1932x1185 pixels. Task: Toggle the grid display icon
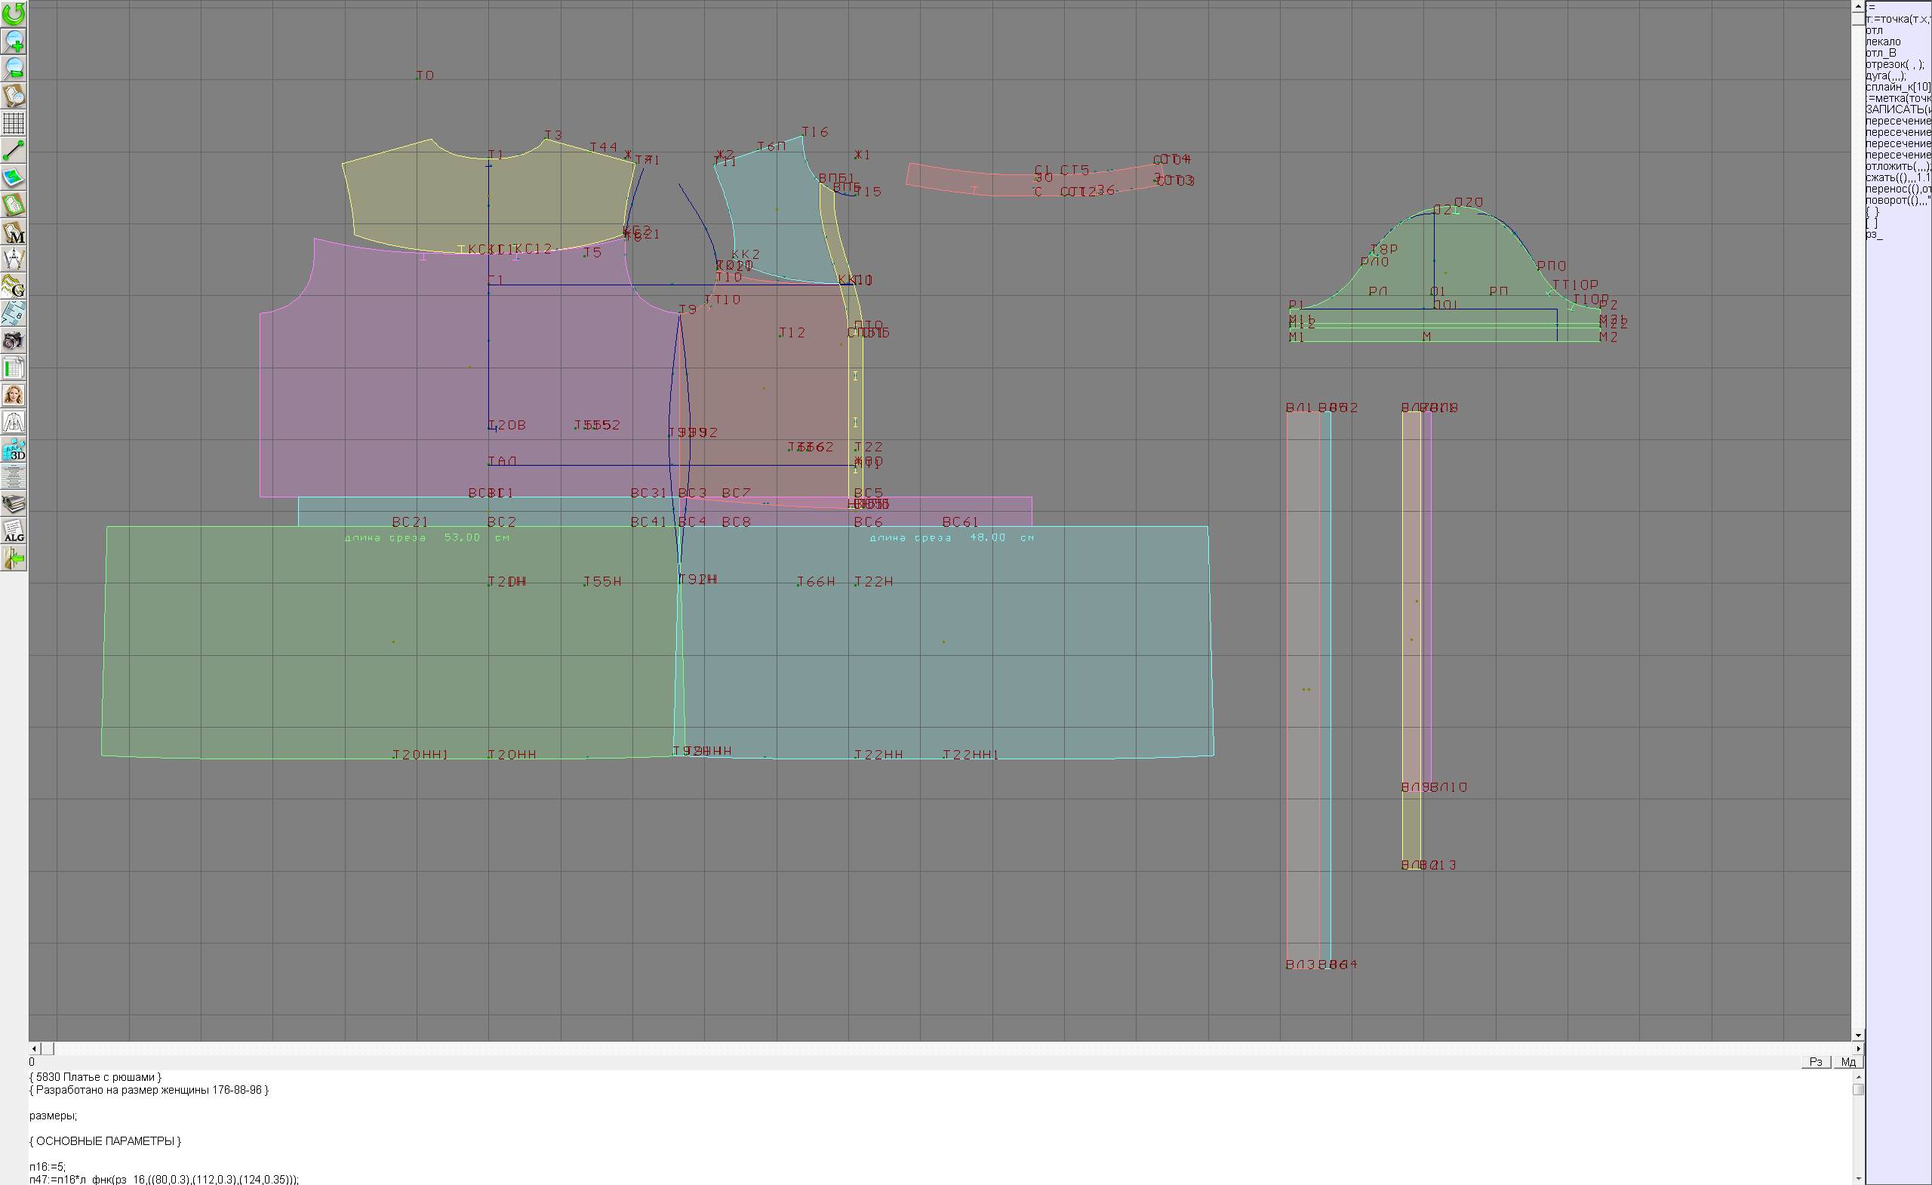click(14, 123)
